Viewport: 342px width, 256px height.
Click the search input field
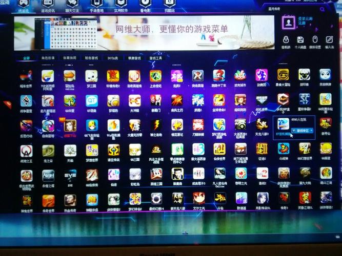[292, 9]
